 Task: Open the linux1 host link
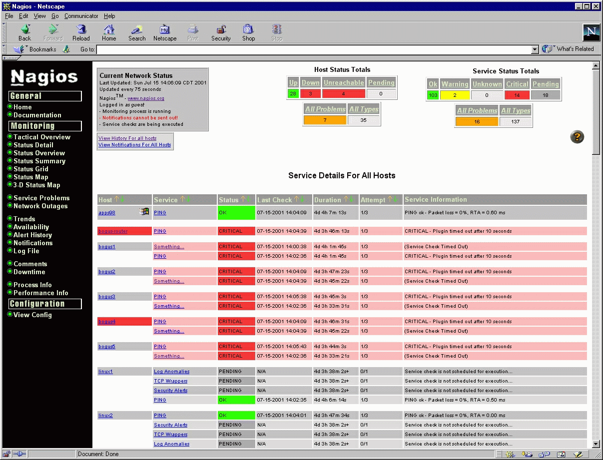pyautogui.click(x=105, y=372)
